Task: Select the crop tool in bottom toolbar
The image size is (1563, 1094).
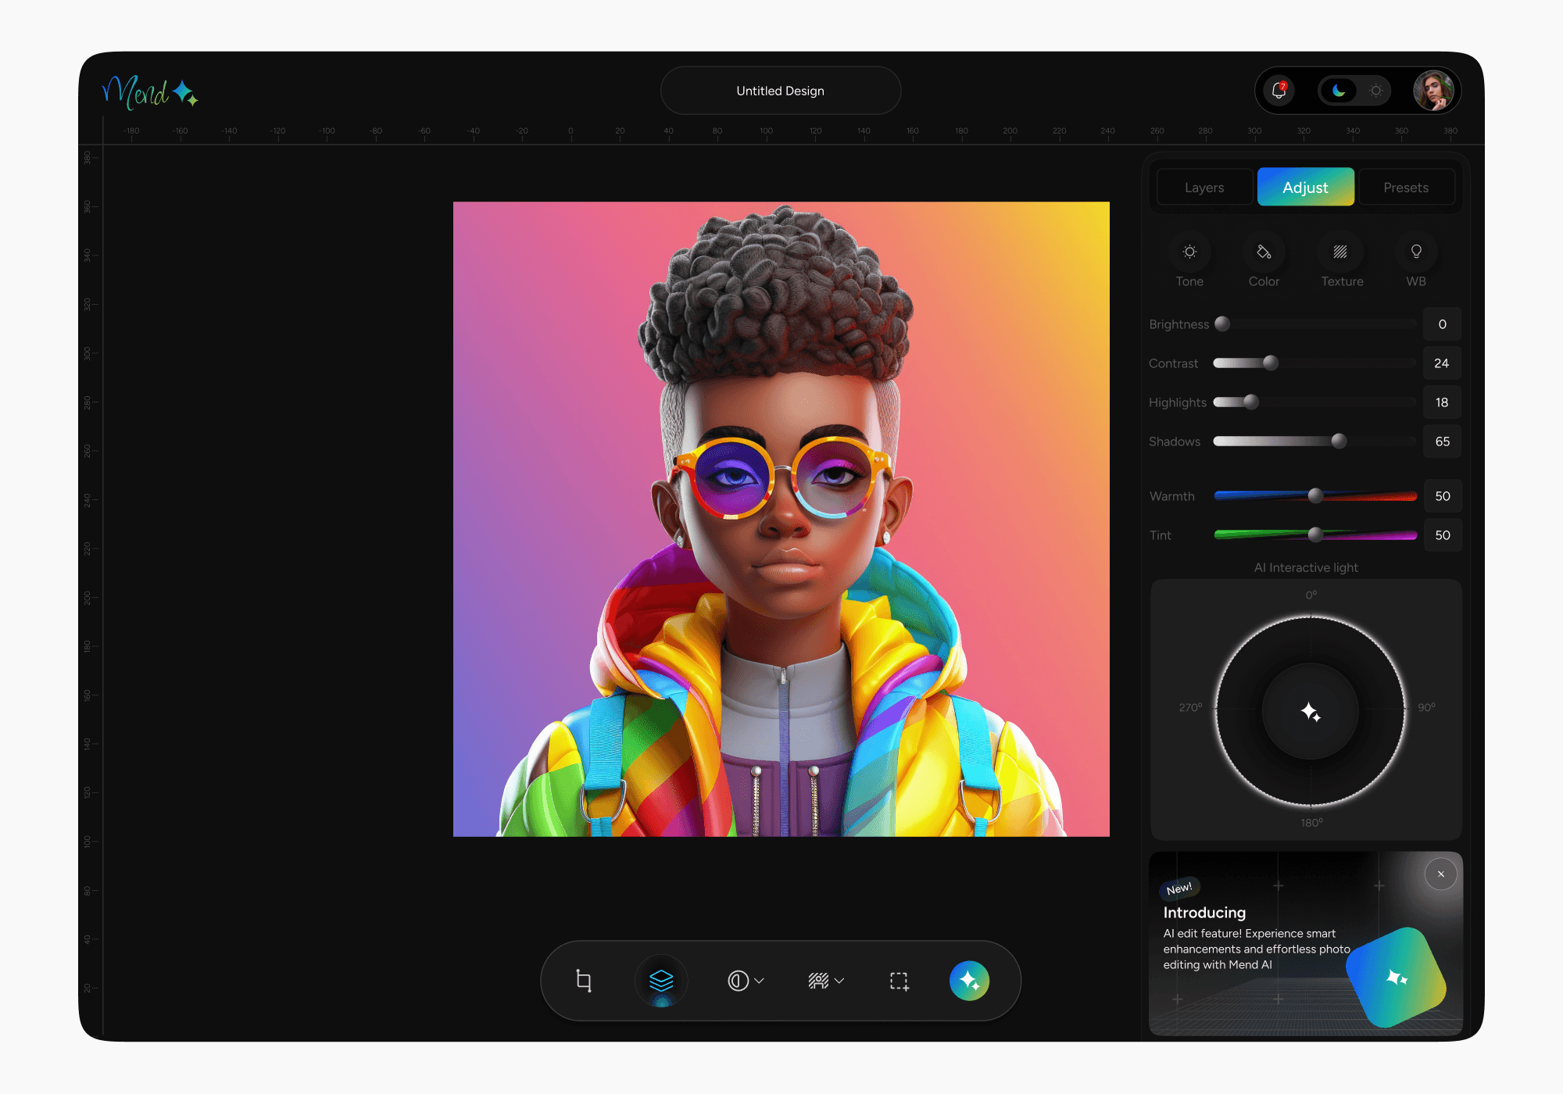Action: (x=584, y=981)
